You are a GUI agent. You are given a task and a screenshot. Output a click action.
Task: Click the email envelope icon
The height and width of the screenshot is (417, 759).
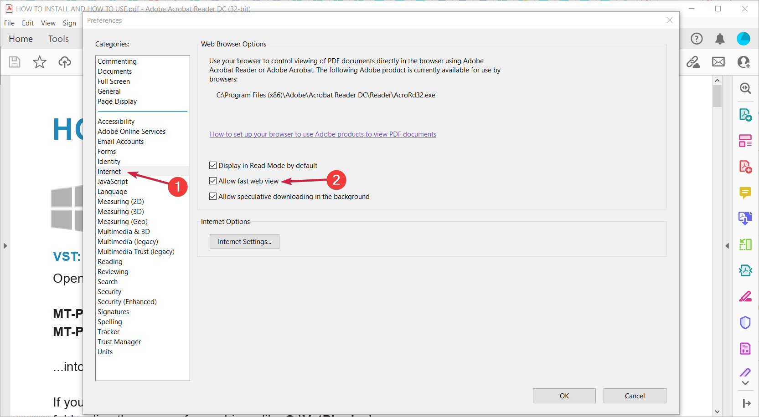[x=718, y=62]
